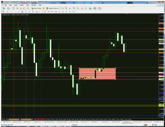The height and width of the screenshot is (127, 165).
Task: Open the Strategy Tester icon
Action: 28,8
